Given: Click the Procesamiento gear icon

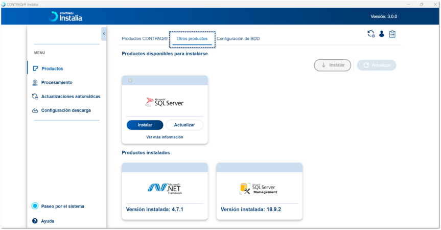Looking at the screenshot, I should (x=35, y=82).
